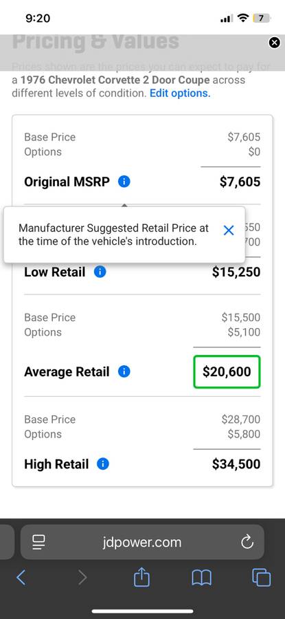The width and height of the screenshot is (285, 619).
Task: Tap the forward navigation arrow
Action: click(82, 578)
